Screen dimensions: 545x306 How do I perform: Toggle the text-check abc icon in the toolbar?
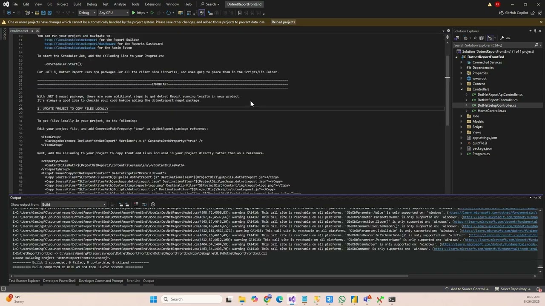click(202, 13)
